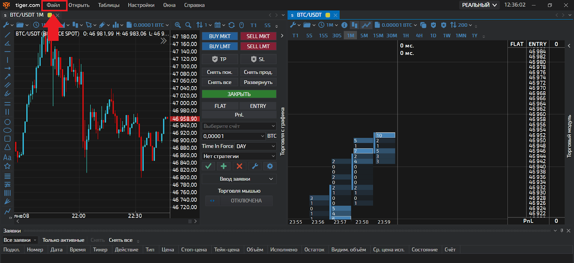Click the refresh arrows icon on chart toolbar
This screenshot has width=574, height=263.
pyautogui.click(x=232, y=25)
